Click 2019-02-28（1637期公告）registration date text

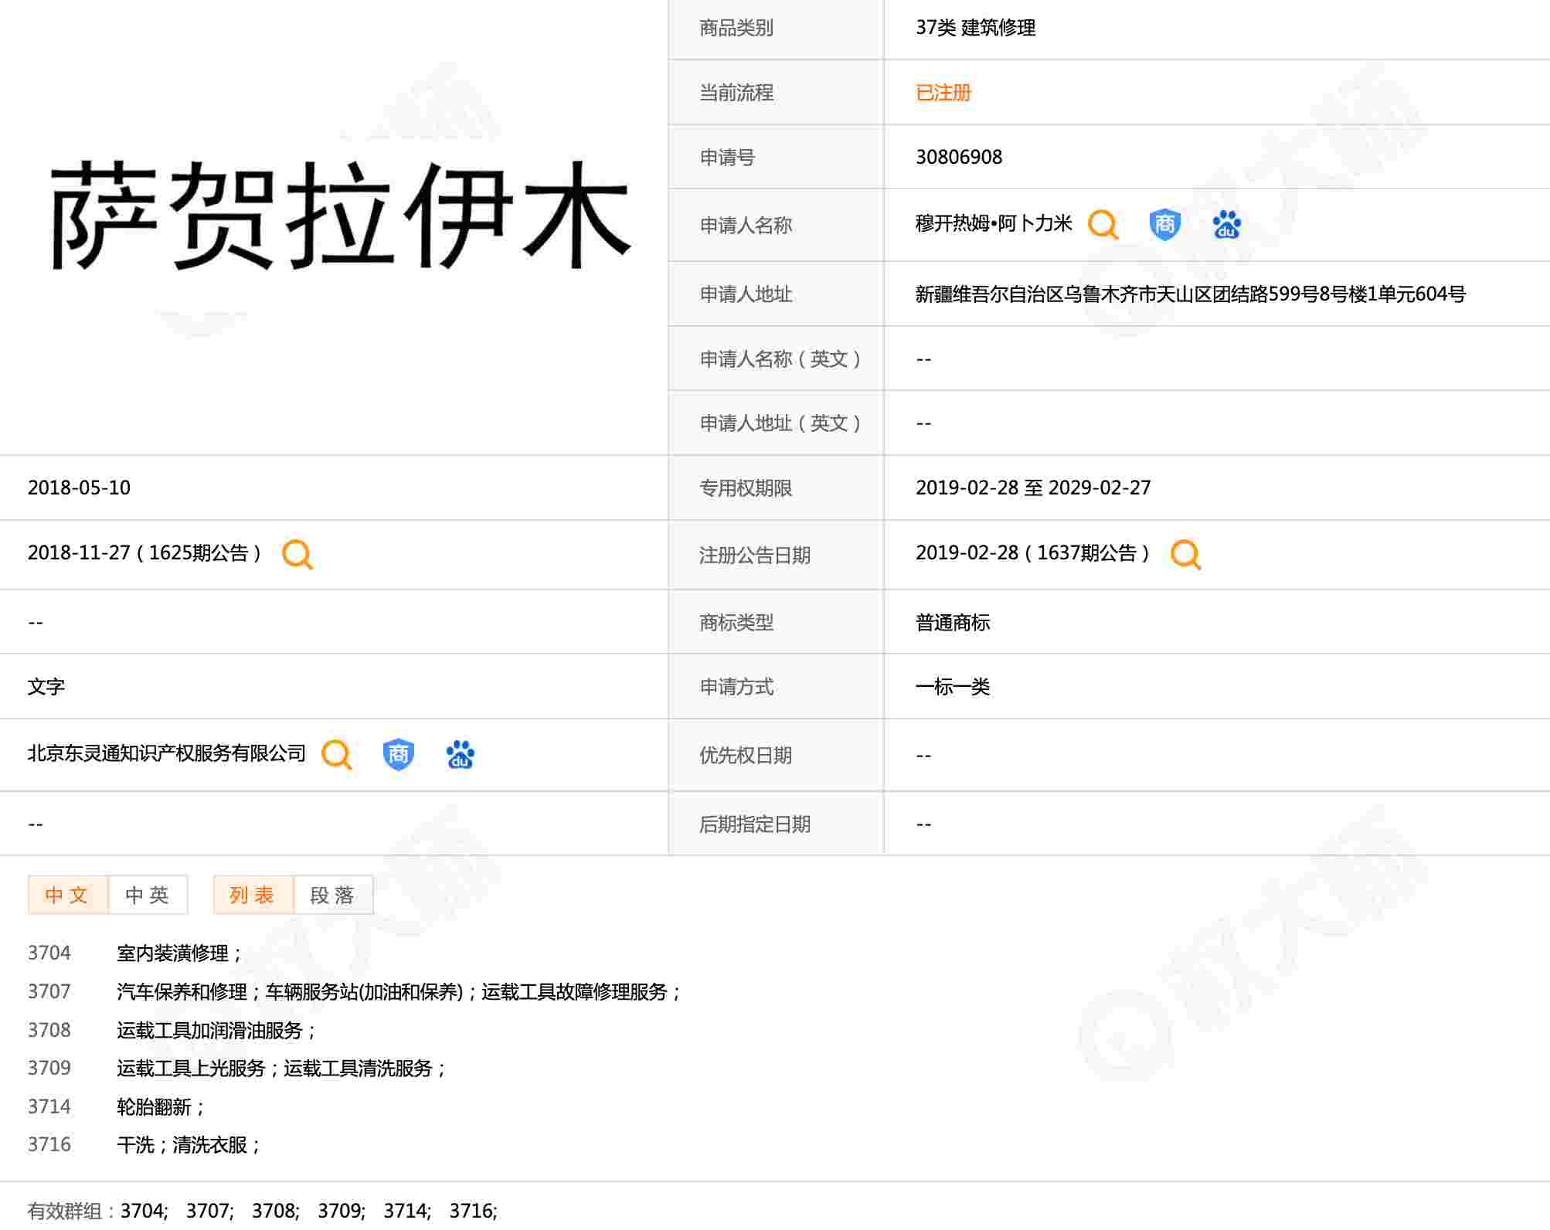[x=1032, y=553]
